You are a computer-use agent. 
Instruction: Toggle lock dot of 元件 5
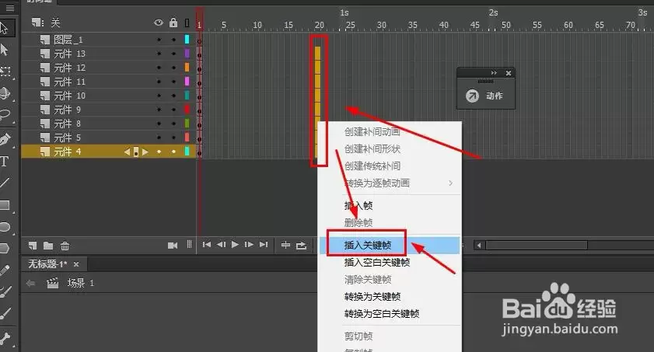point(173,138)
